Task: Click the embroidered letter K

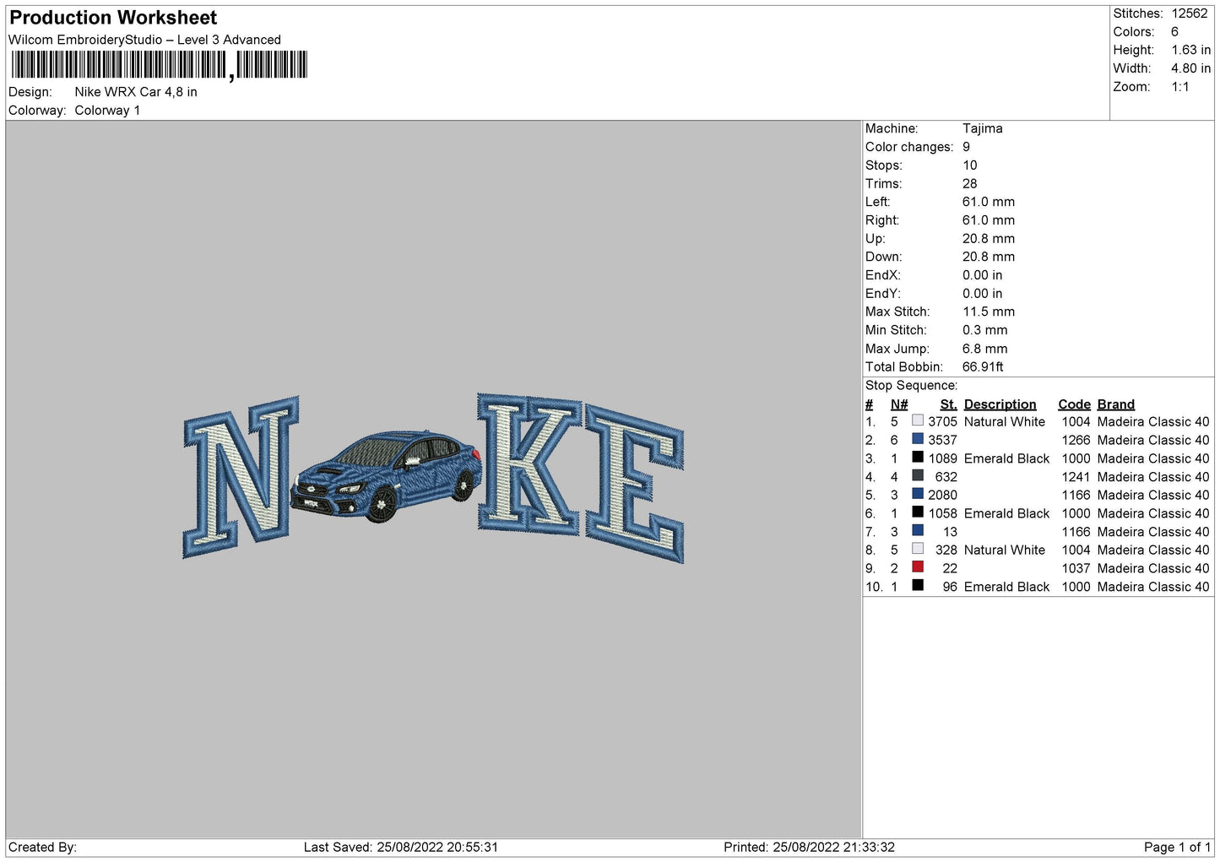Action: point(529,463)
